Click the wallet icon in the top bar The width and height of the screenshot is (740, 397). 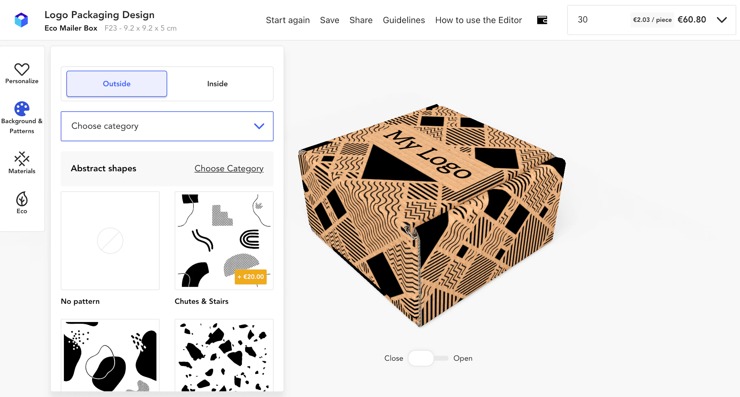click(542, 20)
